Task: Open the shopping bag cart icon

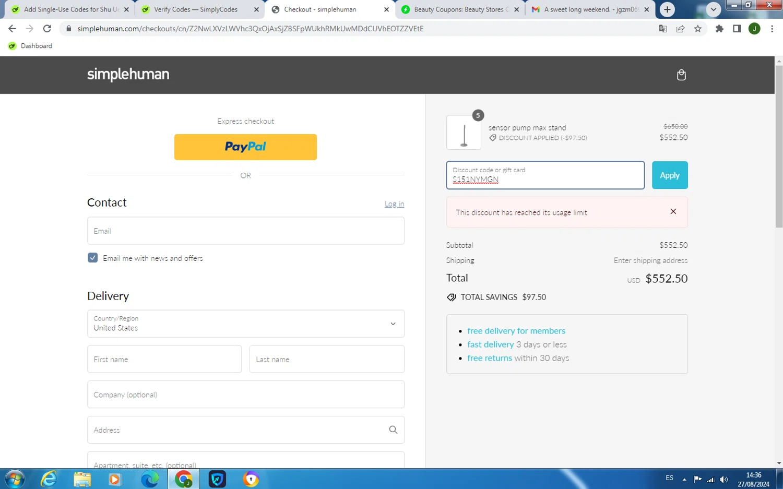Action: click(681, 75)
